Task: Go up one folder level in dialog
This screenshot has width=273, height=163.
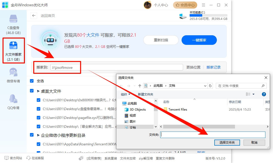Action: point(140,86)
